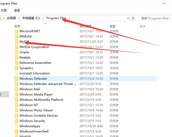Image resolution: width=172 pixels, height=137 pixels.
Task: Navigate to 此电脑 in the breadcrumb
Action: click(11, 18)
